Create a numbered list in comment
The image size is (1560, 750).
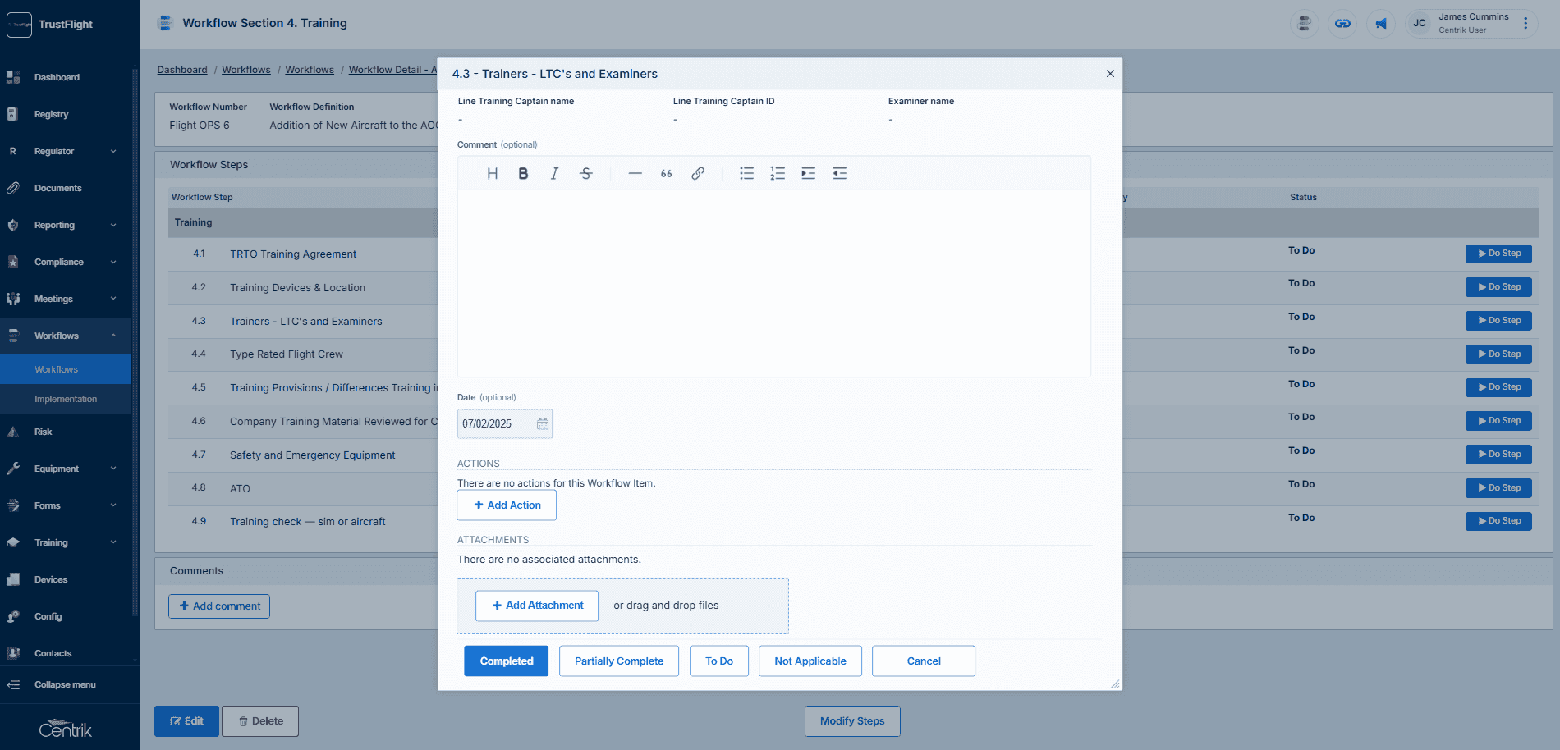(x=778, y=173)
